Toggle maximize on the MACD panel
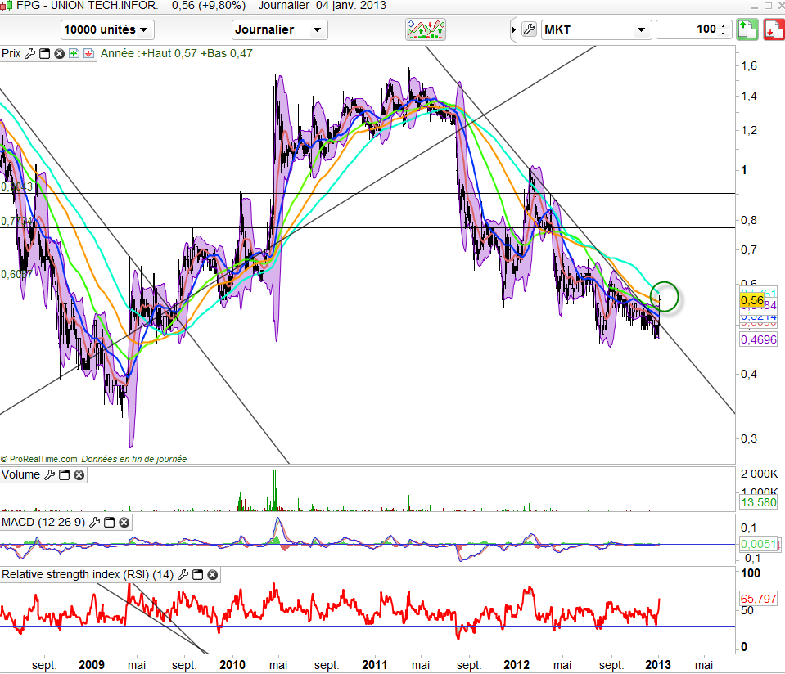This screenshot has width=785, height=674. (109, 522)
